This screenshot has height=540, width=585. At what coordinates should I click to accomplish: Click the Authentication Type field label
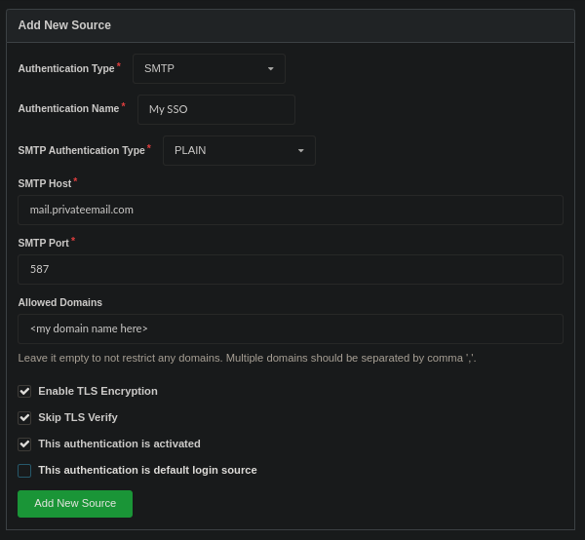pyautogui.click(x=66, y=68)
